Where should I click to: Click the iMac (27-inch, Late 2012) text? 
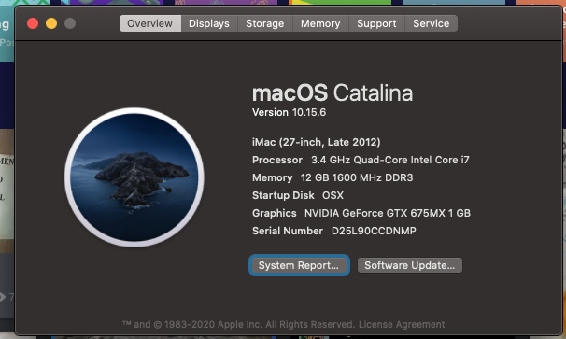[317, 142]
